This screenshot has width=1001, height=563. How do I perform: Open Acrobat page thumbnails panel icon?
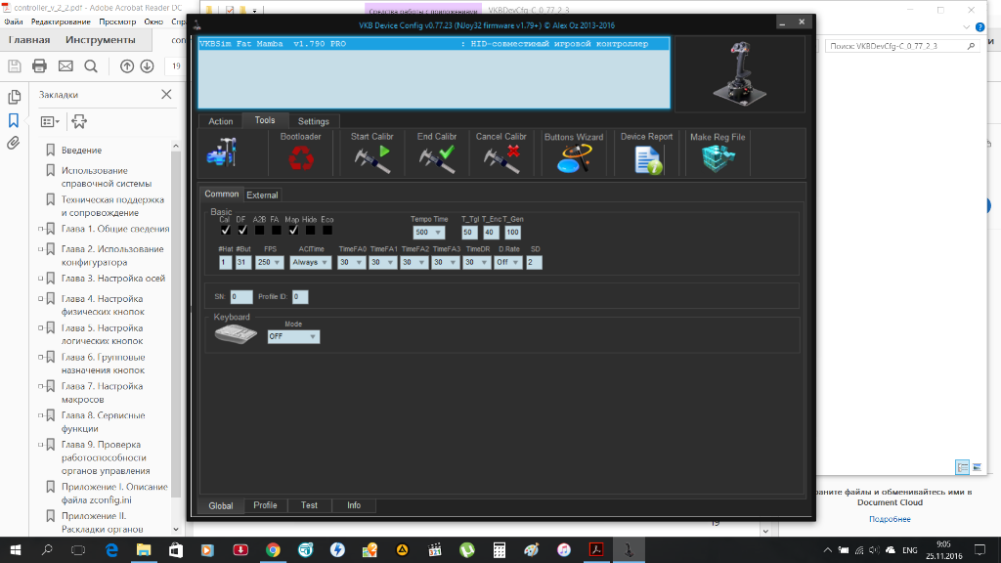(x=14, y=97)
